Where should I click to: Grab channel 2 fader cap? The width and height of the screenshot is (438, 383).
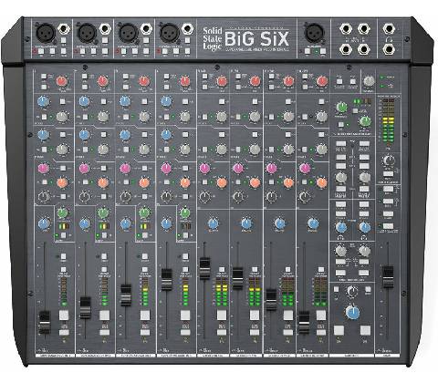(x=85, y=307)
